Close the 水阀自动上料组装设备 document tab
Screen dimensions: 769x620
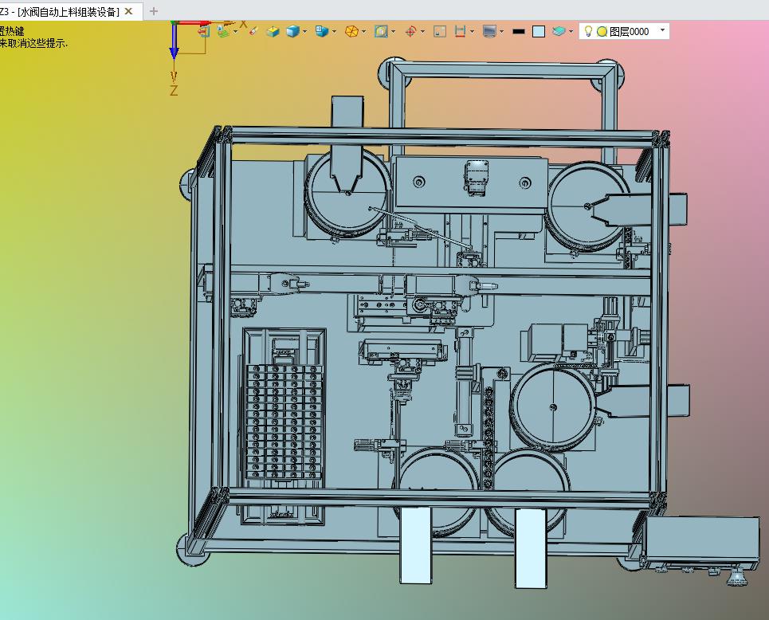(x=128, y=11)
